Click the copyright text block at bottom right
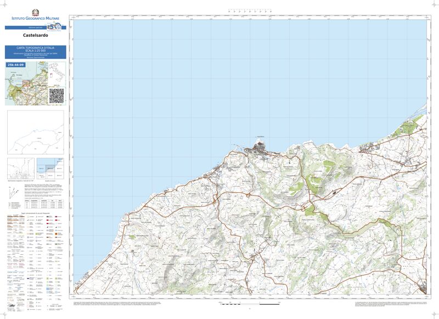This screenshot has width=439, height=319. click(390, 303)
